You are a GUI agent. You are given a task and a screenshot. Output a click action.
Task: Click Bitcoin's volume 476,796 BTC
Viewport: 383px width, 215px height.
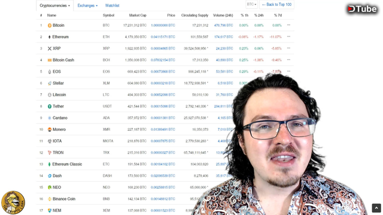[x=223, y=25]
